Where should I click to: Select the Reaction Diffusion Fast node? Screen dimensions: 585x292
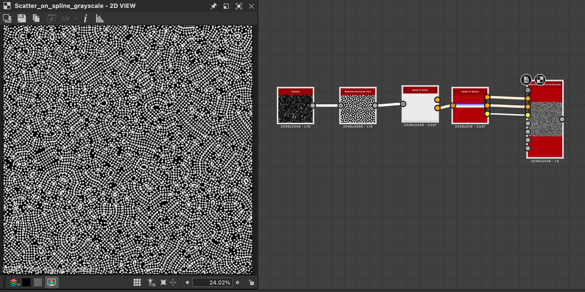(x=358, y=105)
